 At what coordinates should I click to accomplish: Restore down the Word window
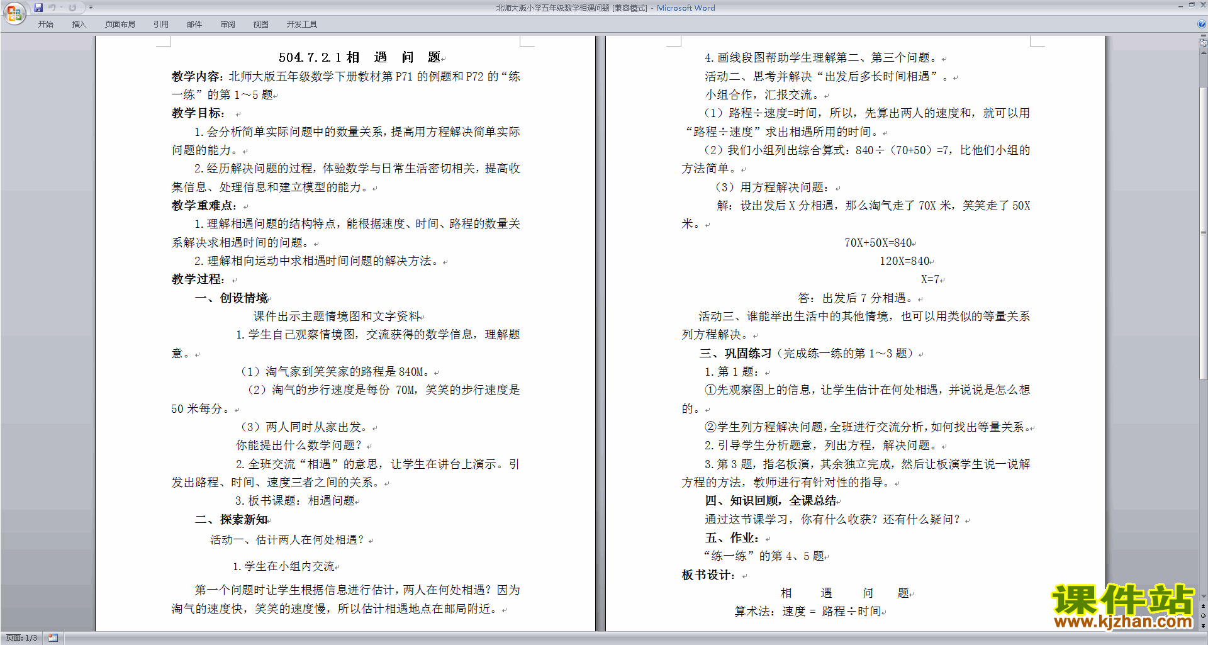point(1192,5)
